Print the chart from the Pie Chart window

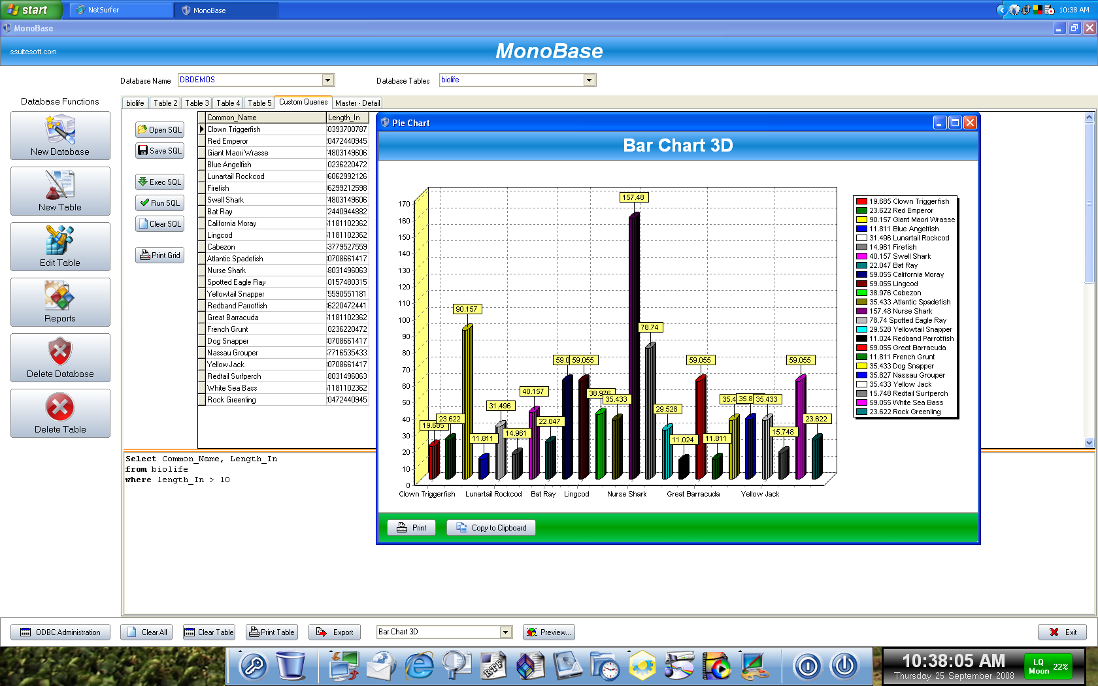pyautogui.click(x=411, y=528)
